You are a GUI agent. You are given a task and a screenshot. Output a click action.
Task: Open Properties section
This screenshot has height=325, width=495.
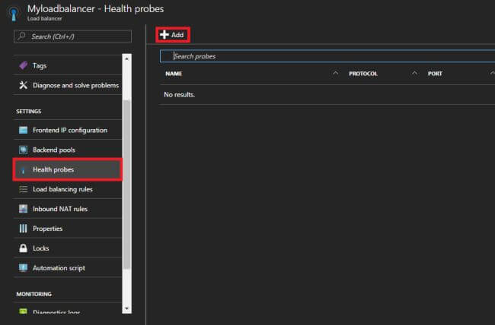point(68,229)
